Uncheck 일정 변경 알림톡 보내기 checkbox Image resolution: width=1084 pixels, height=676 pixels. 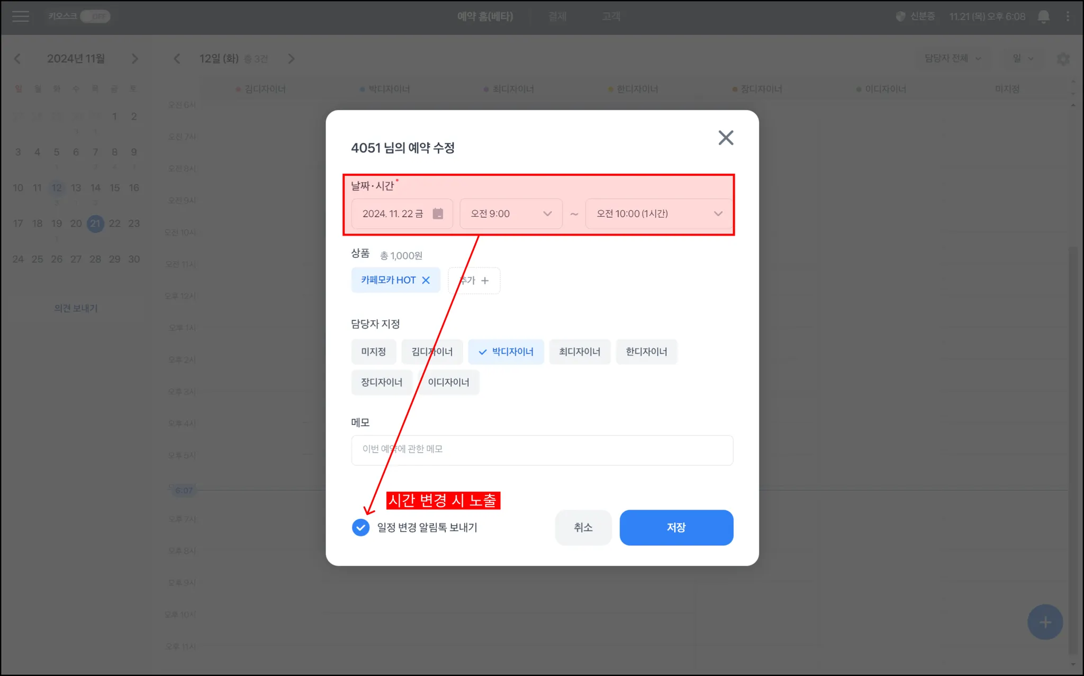coord(360,527)
